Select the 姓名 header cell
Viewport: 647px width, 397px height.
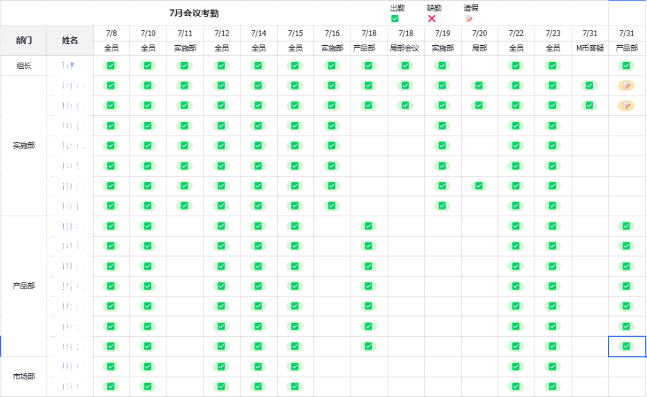coord(70,40)
